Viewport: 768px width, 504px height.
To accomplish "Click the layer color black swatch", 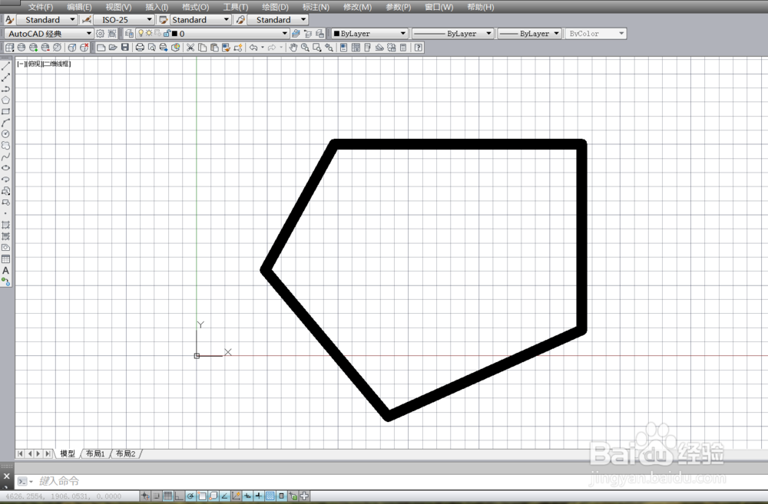I will pos(174,33).
